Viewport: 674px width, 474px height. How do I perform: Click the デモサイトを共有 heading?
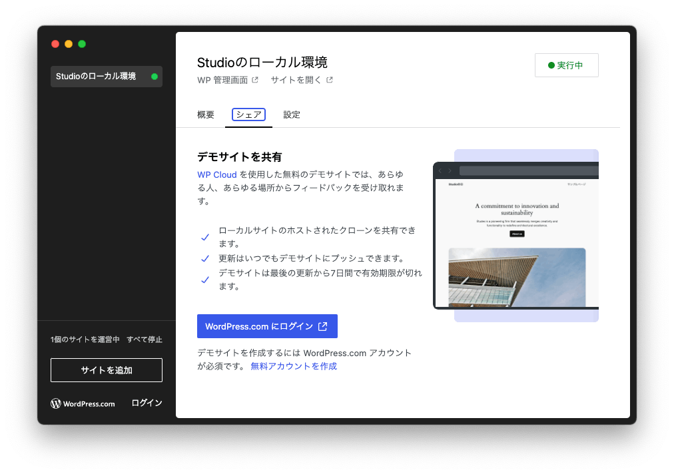[x=239, y=157]
